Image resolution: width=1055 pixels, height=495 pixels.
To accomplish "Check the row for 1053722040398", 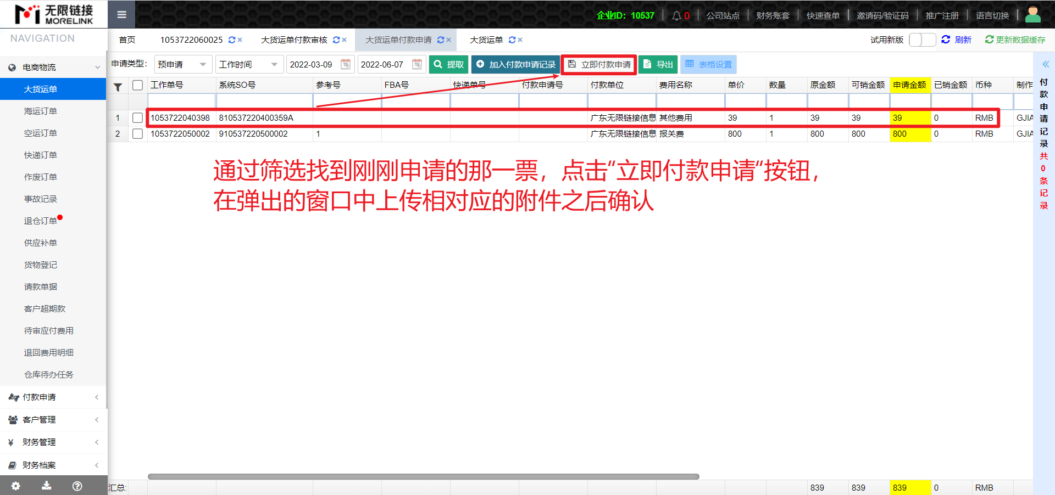I will (138, 118).
